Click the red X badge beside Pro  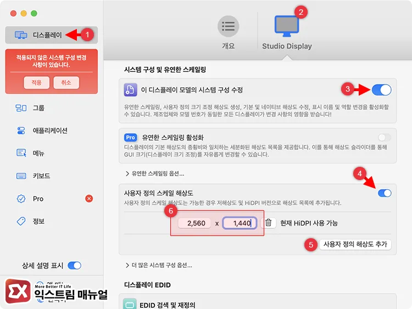[x=89, y=199]
